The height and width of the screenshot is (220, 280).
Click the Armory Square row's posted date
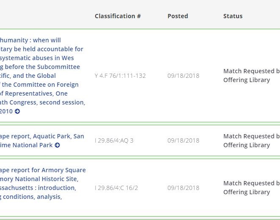click(x=183, y=188)
